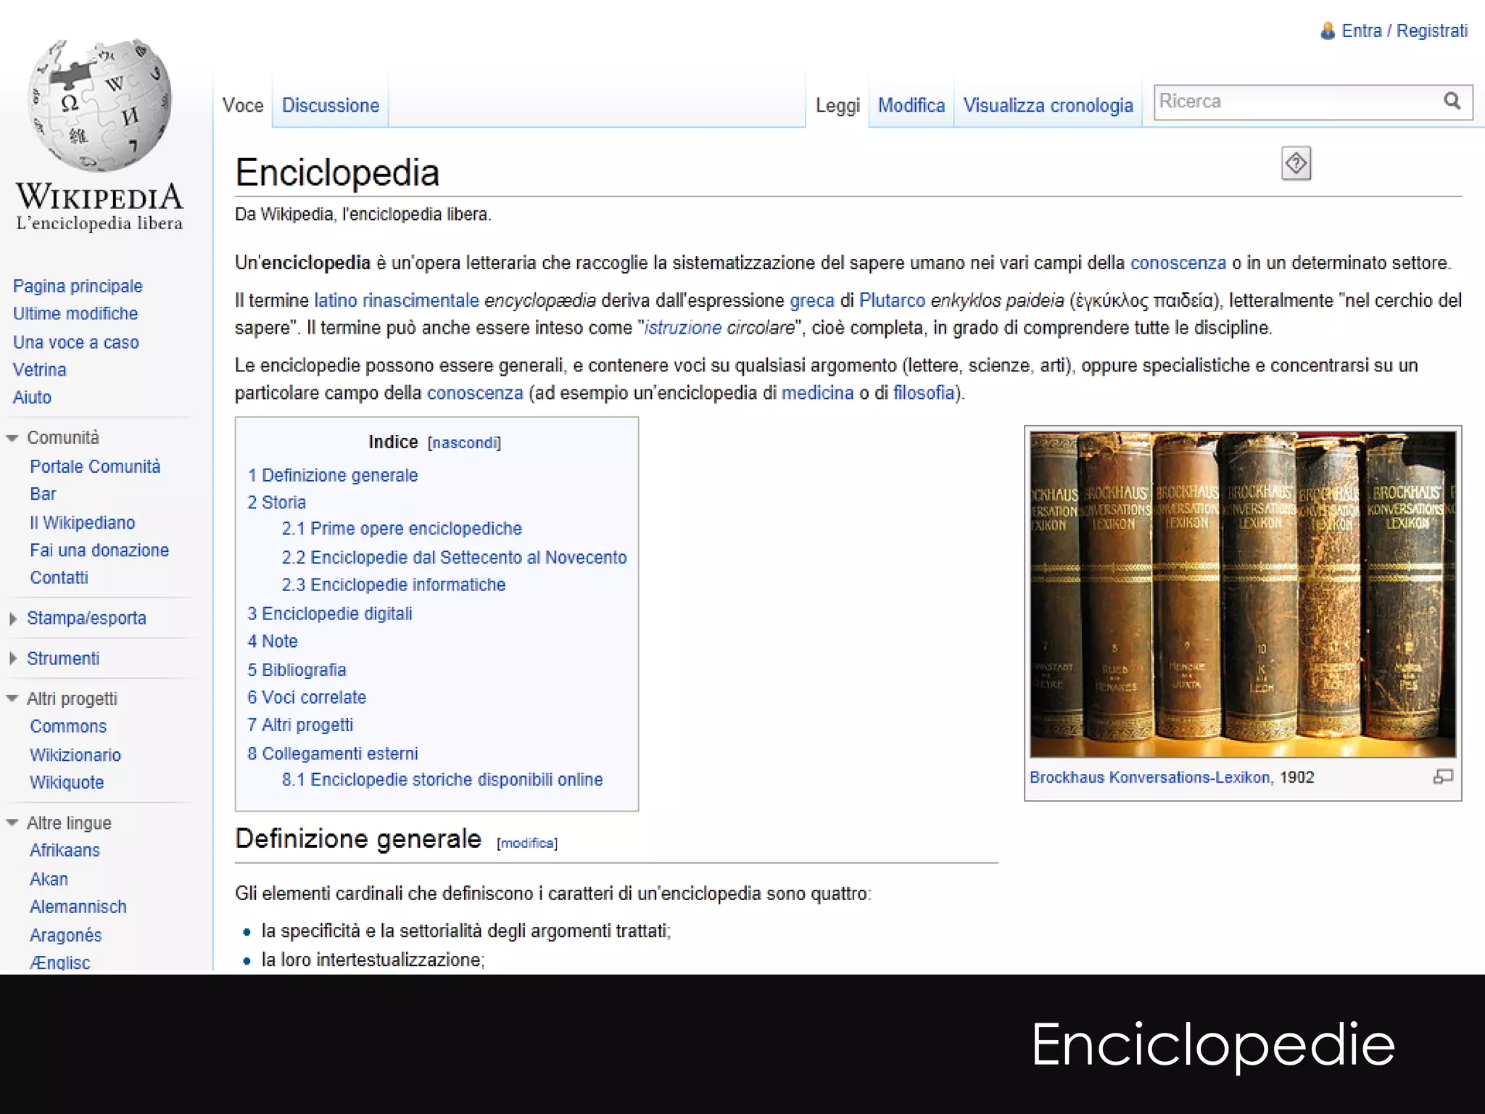Viewport: 1485px width, 1114px height.
Task: Jump to 7 Altri progetti in index
Action: pyautogui.click(x=300, y=725)
